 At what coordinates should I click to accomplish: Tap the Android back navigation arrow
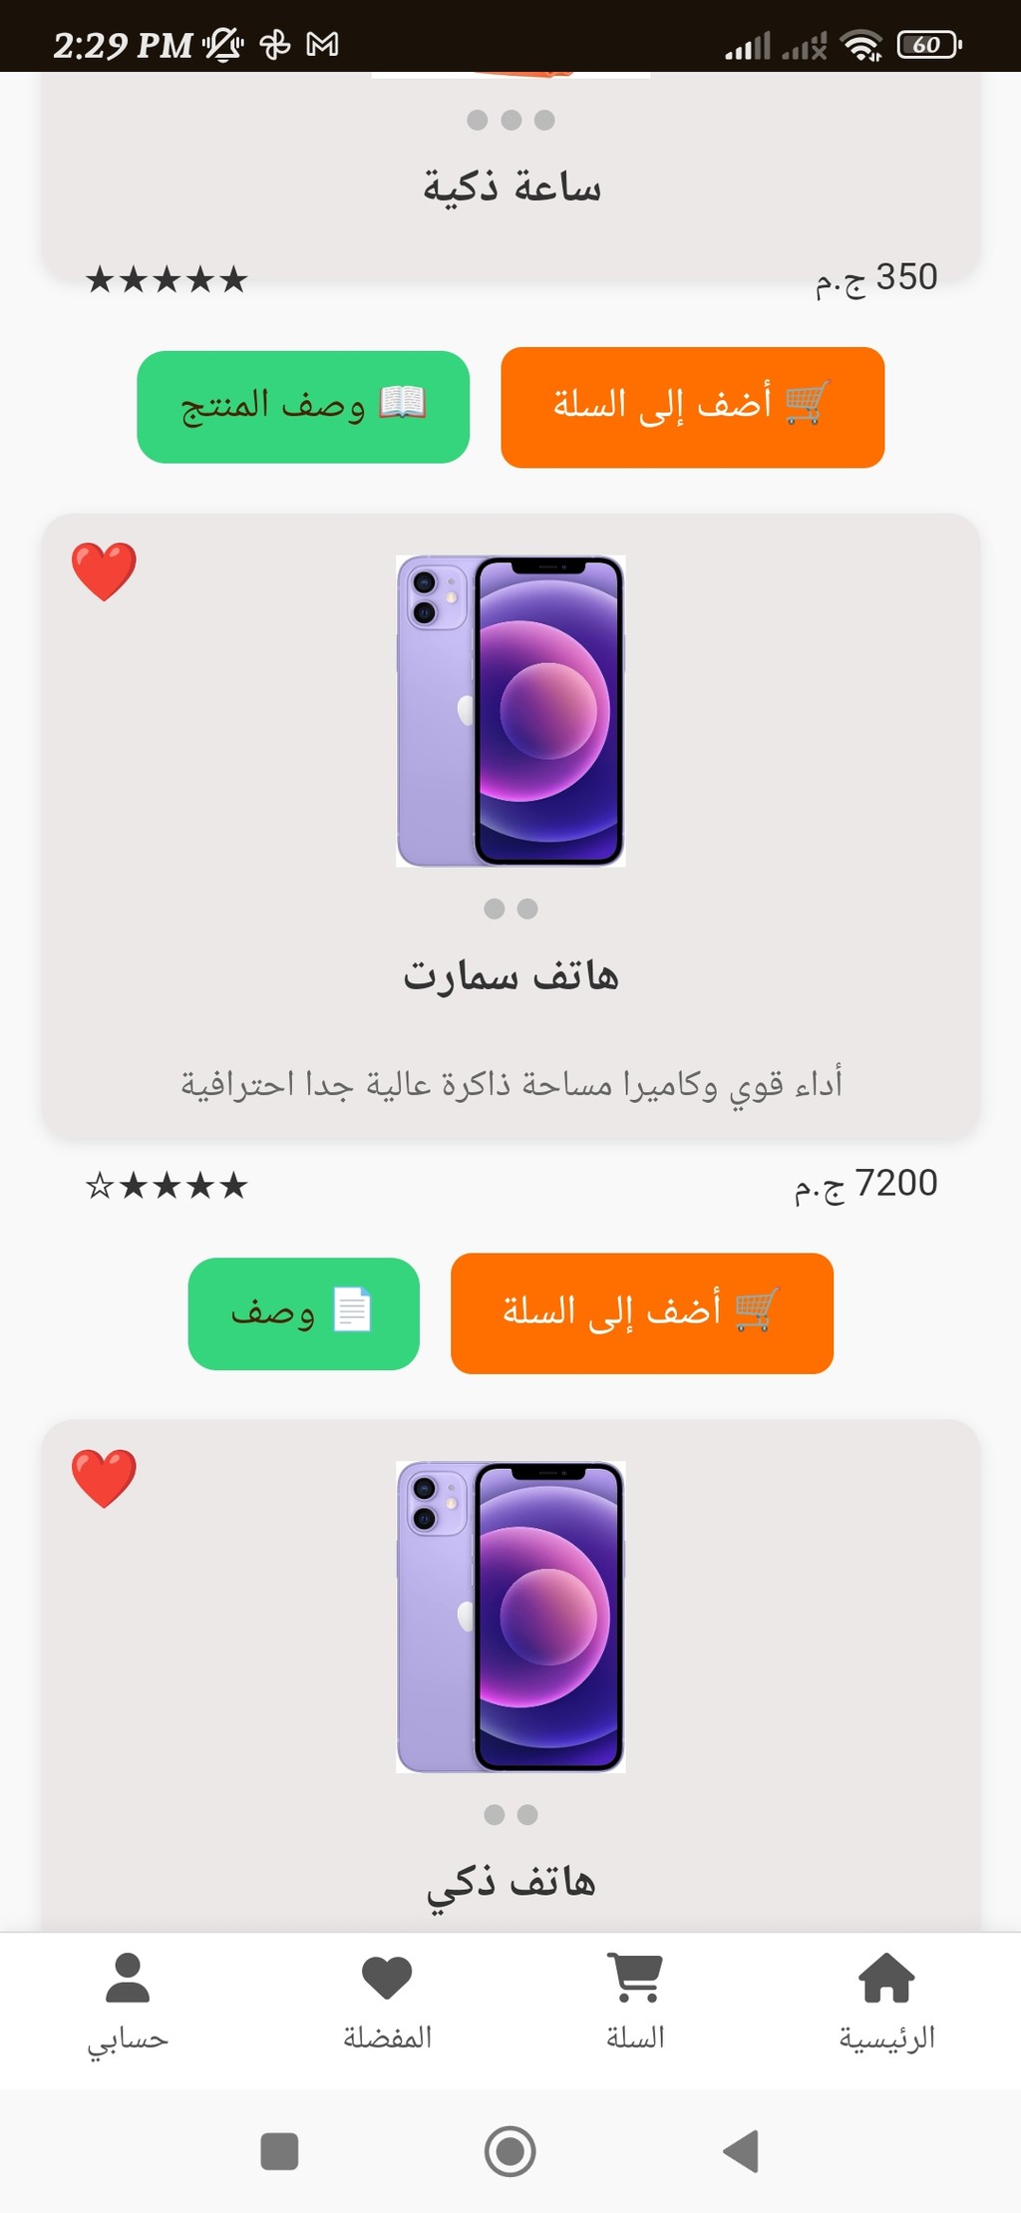[741, 2151]
